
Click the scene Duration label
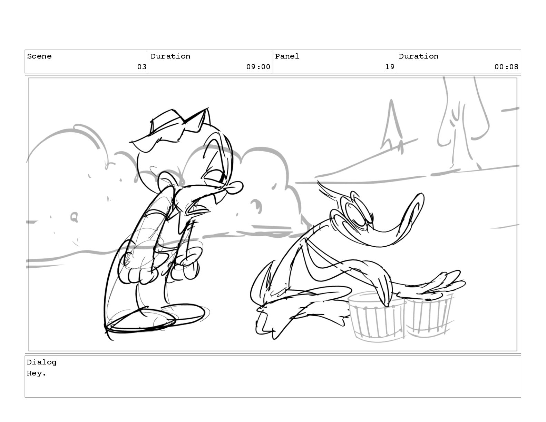point(170,56)
